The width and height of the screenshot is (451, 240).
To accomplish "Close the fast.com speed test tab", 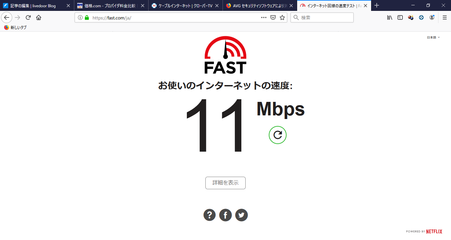I will [x=365, y=6].
